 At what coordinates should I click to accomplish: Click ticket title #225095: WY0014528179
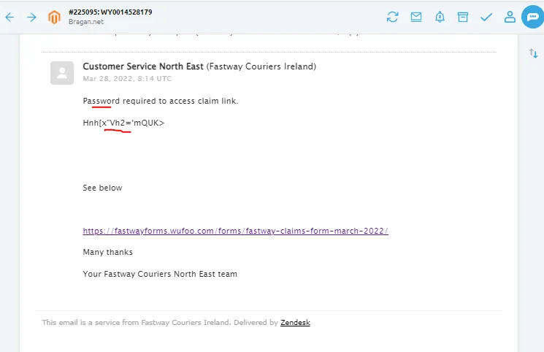tap(110, 12)
